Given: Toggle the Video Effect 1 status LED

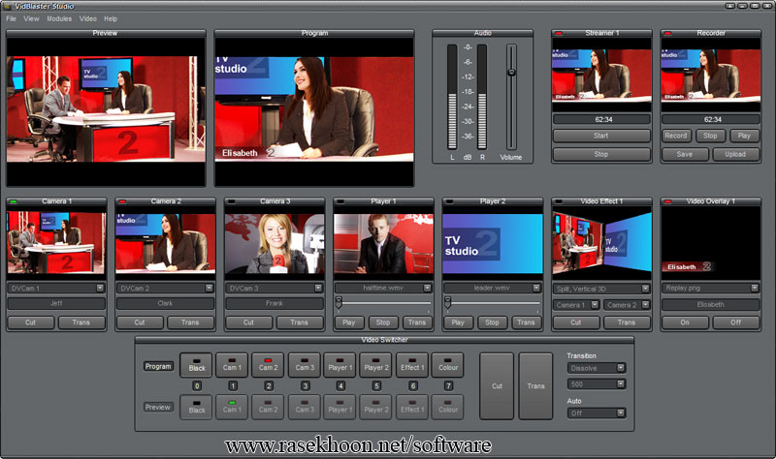Looking at the screenshot, I should pos(559,201).
